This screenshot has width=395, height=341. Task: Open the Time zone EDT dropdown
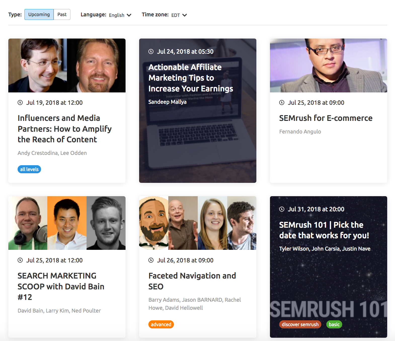[x=179, y=15]
